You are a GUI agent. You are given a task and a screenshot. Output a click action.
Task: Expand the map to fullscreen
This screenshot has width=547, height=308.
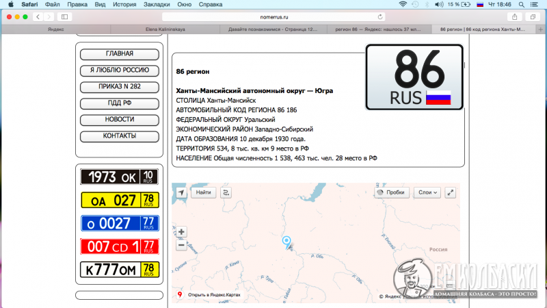click(x=451, y=192)
